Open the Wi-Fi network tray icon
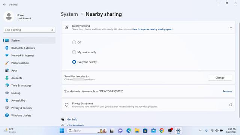The image size is (240, 135). pyautogui.click(x=212, y=130)
